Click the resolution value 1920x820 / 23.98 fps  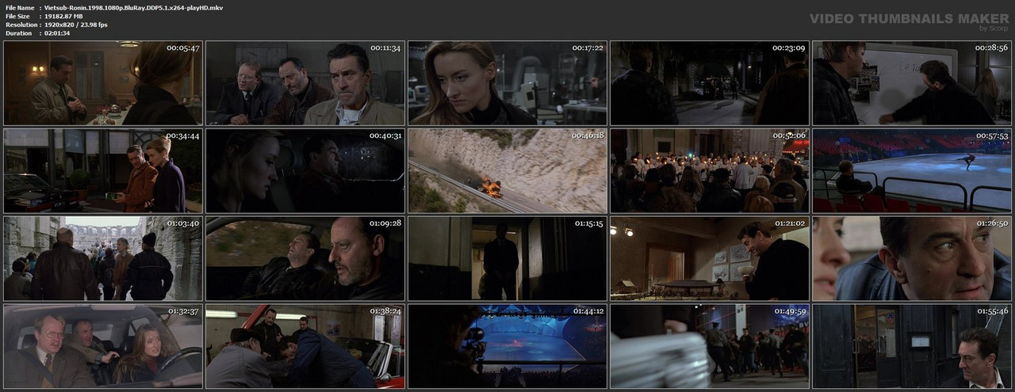coord(76,25)
